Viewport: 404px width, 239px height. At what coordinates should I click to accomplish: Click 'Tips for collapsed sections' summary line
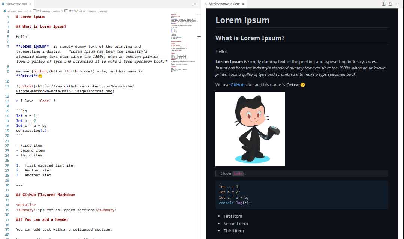click(66, 210)
